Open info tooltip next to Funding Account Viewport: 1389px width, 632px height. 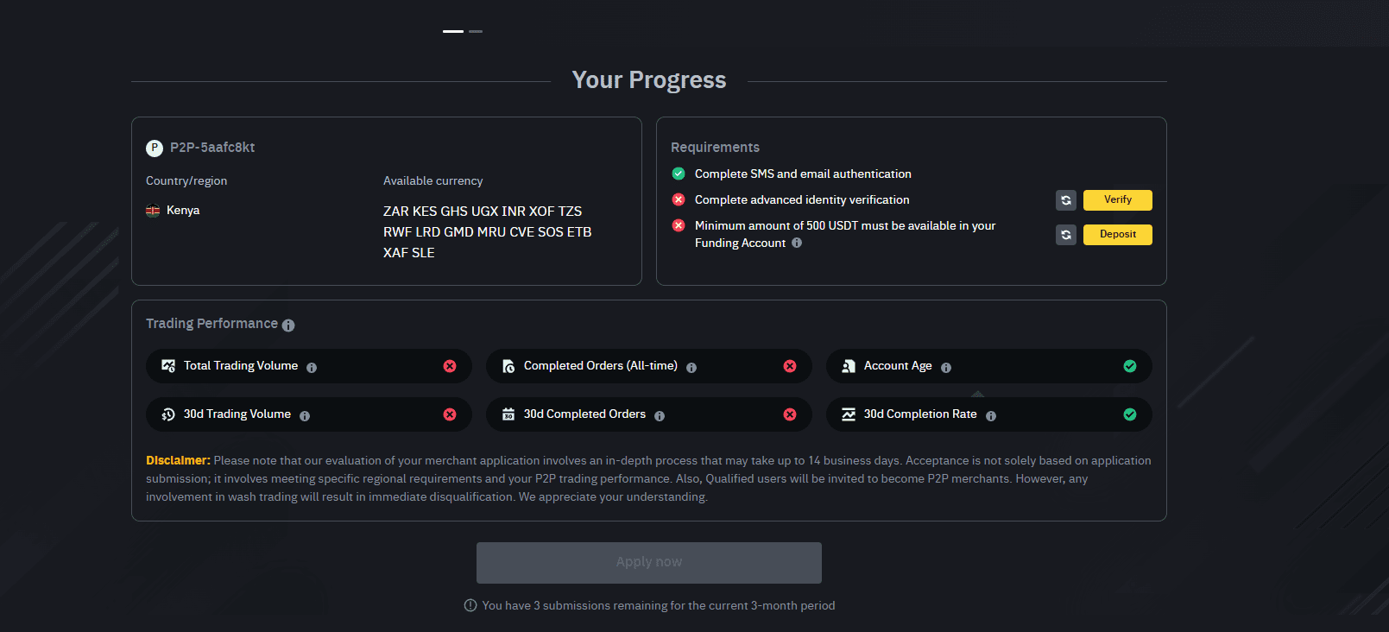(797, 243)
